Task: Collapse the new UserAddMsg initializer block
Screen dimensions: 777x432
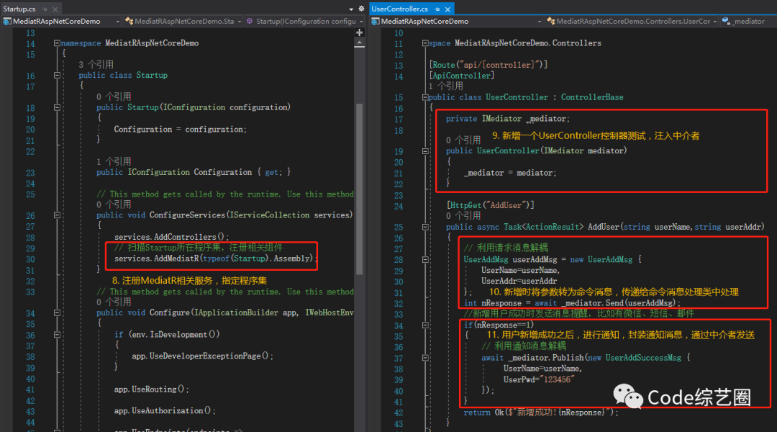Action: pos(425,260)
